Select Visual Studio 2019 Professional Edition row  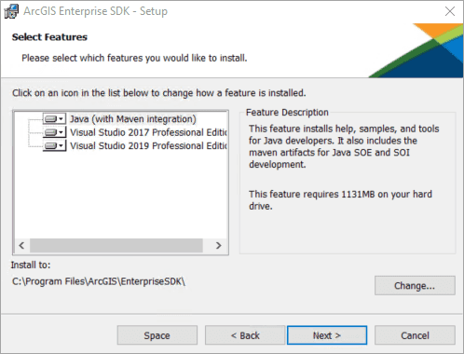tap(148, 145)
